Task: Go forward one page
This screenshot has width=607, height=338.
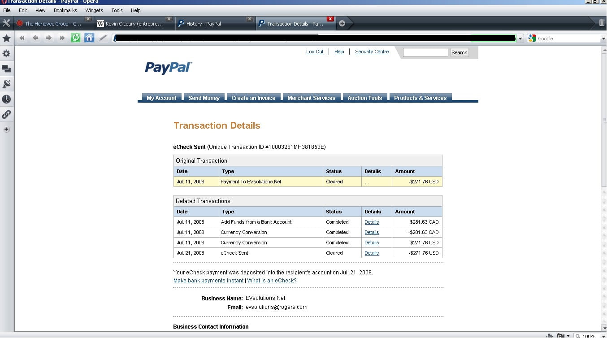Action: click(49, 38)
